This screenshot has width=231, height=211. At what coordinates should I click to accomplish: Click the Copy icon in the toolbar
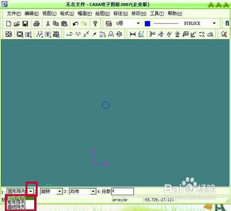56,24
